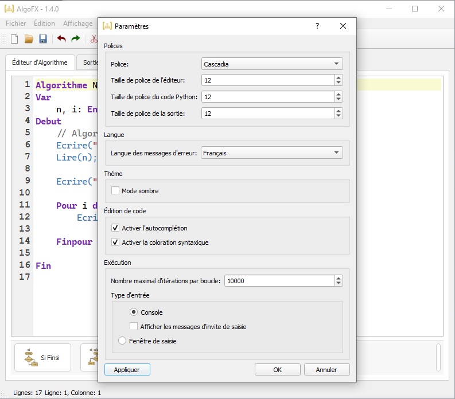Click the max iterations field showing 10000
This screenshot has height=399, width=455.
coord(280,280)
